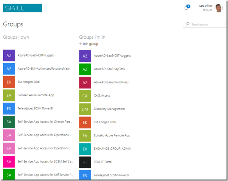The width and height of the screenshot is (228, 181).
Task: Open Self-Service App Access for SCSM Self Se...
Action: (x=46, y=162)
